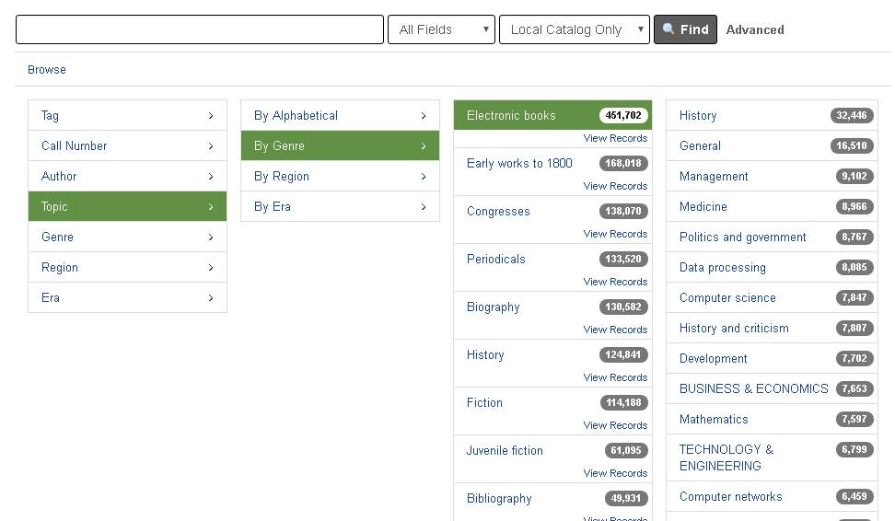The width and height of the screenshot is (895, 521).
Task: Open the Local Catalog Only dropdown
Action: 574,29
